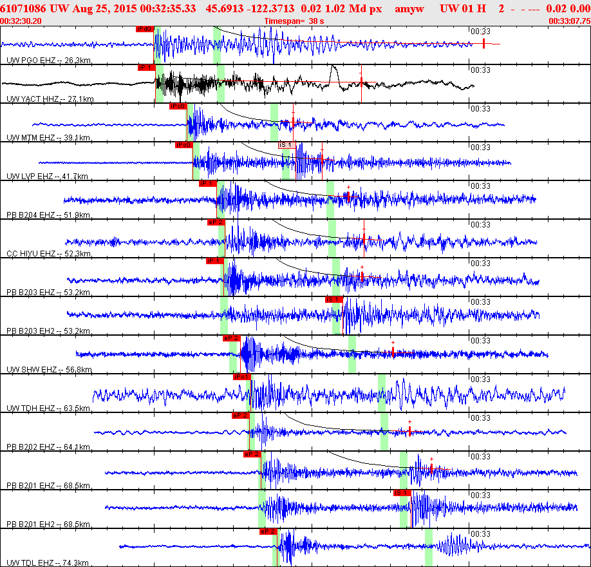This screenshot has width=591, height=567.
Task: Click the red coda end marker on B202 trace
Action: pyautogui.click(x=409, y=430)
